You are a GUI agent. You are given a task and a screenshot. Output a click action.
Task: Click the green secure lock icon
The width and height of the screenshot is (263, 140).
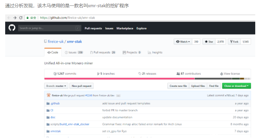click(28, 18)
